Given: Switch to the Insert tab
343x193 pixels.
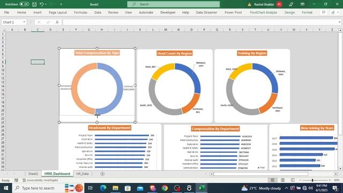Looking at the screenshot, I should tap(38, 12).
